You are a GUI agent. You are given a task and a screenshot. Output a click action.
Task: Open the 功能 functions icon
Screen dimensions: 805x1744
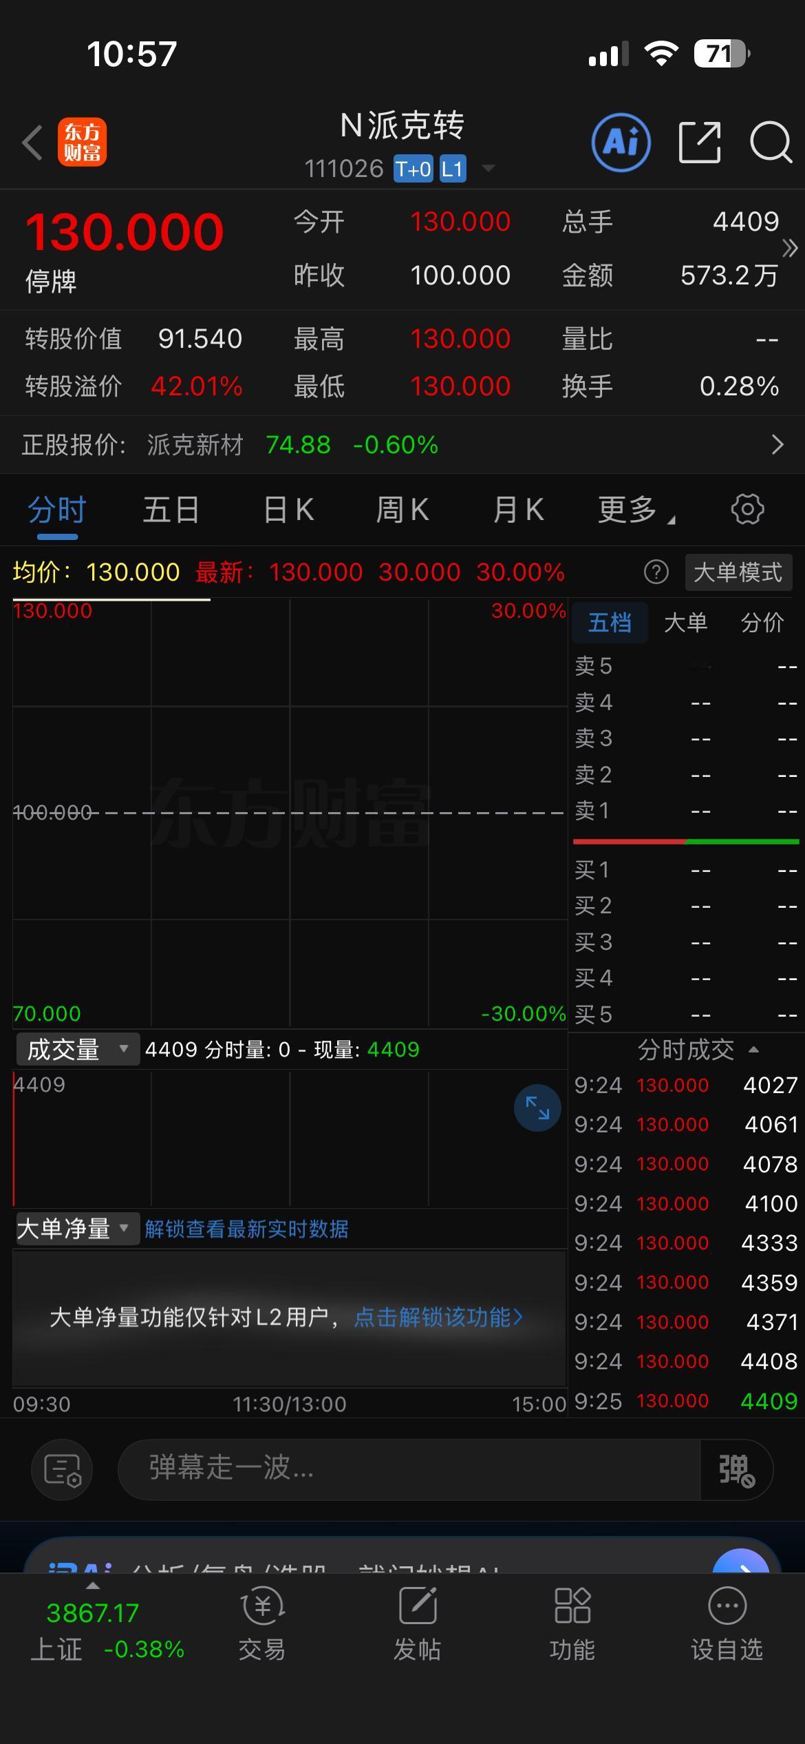(x=572, y=1623)
